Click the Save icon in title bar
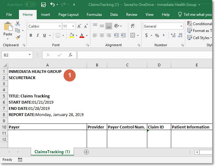The height and width of the screenshot is (166, 215). (x=43, y=5)
